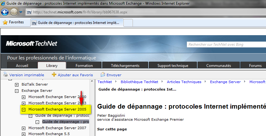Open the Téléchargements tab
Viewport: 266px width, 136px height.
coord(125,66)
